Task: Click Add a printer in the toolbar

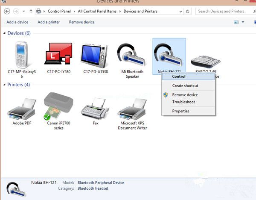Action: pyautogui.click(x=49, y=22)
